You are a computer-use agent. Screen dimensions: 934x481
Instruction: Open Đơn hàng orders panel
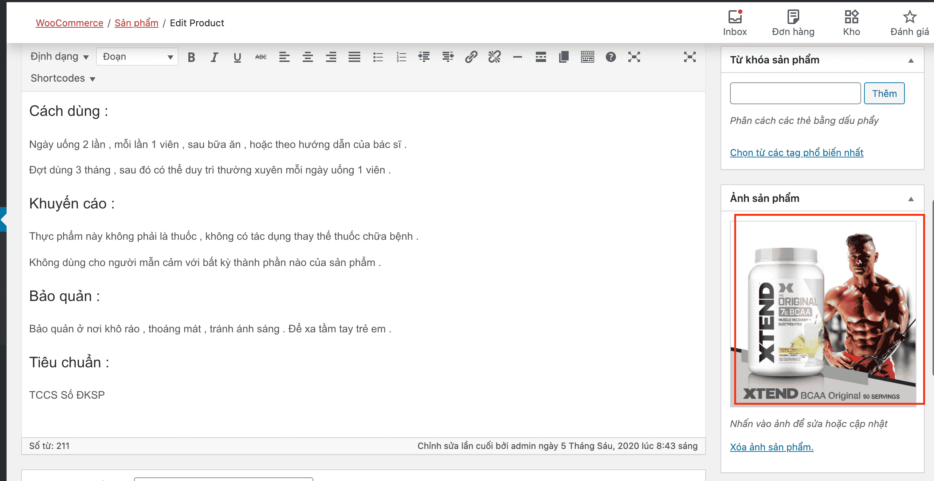793,23
